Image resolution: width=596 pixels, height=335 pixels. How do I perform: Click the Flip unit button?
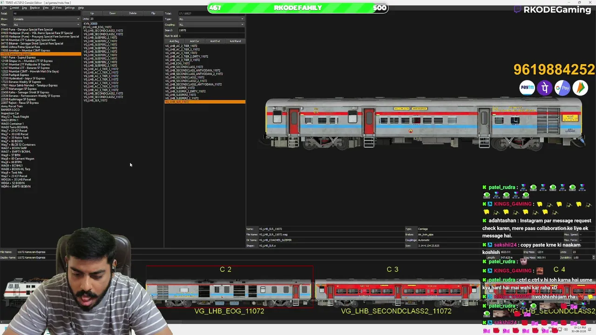tap(153, 13)
